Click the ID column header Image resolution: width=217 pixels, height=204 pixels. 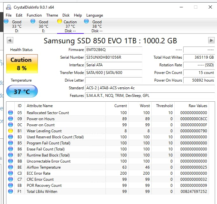pyautogui.click(x=20, y=106)
